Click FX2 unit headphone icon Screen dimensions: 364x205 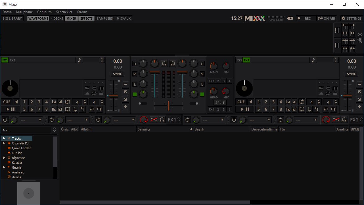[x=344, y=120]
